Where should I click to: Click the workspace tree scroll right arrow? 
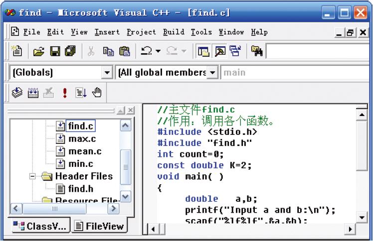(x=114, y=209)
